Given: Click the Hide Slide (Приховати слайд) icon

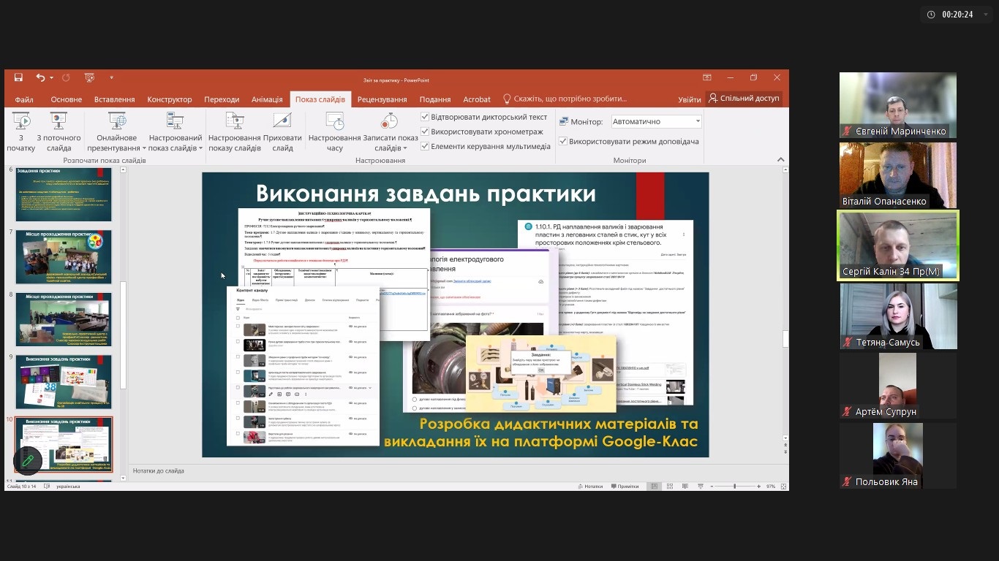Looking at the screenshot, I should pos(282,121).
